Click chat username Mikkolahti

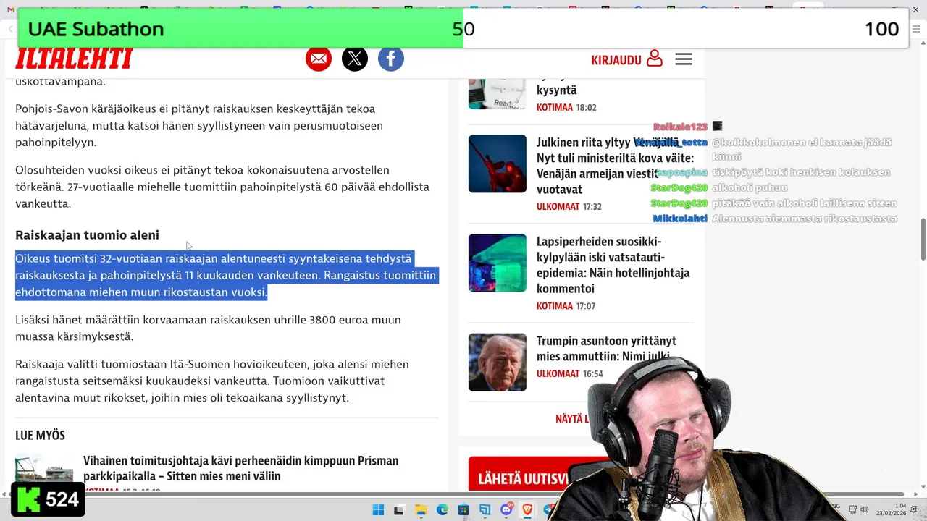(680, 219)
